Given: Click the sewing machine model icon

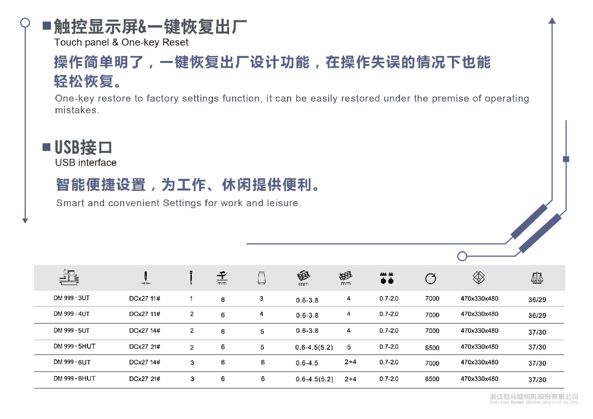Looking at the screenshot, I should click(69, 277).
